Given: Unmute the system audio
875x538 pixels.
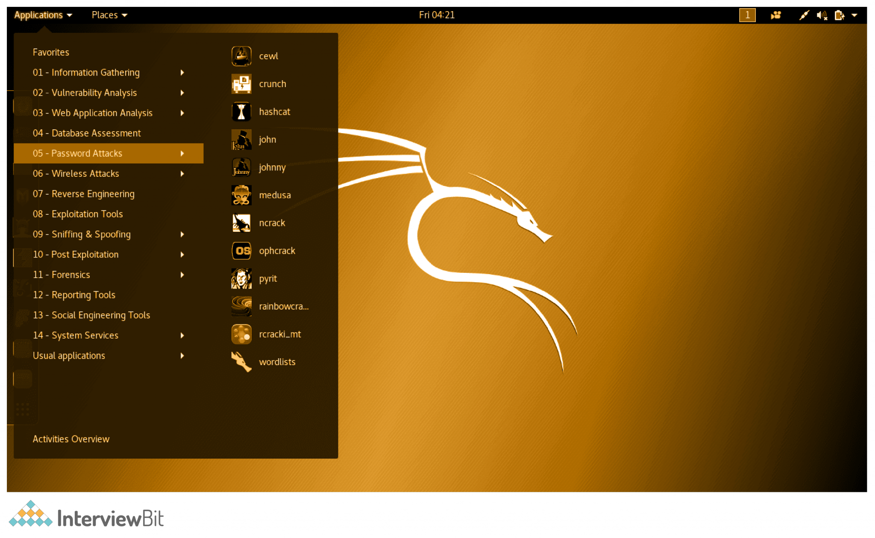Looking at the screenshot, I should pyautogui.click(x=821, y=15).
